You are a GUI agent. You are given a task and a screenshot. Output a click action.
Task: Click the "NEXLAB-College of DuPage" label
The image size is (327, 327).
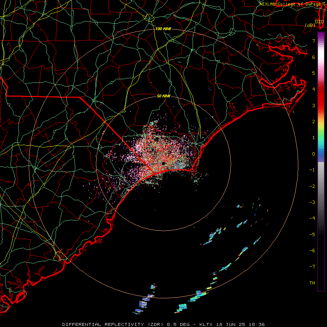point(290,4)
